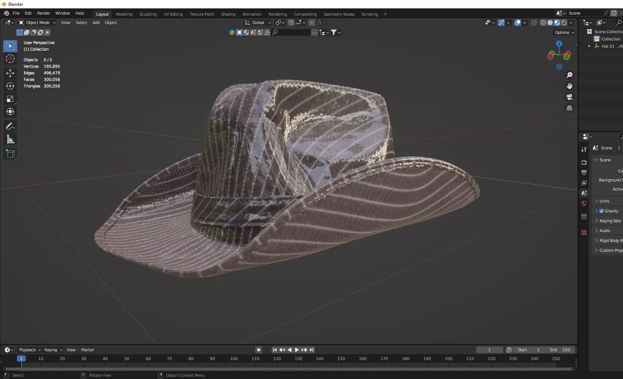The width and height of the screenshot is (623, 379).
Task: Pick the Annotate pencil tool
Action: tap(10, 126)
